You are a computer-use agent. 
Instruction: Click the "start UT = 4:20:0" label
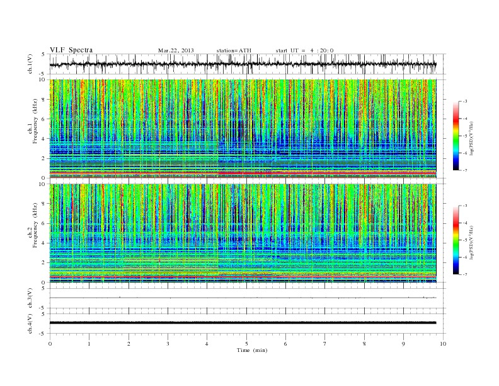tap(304, 50)
